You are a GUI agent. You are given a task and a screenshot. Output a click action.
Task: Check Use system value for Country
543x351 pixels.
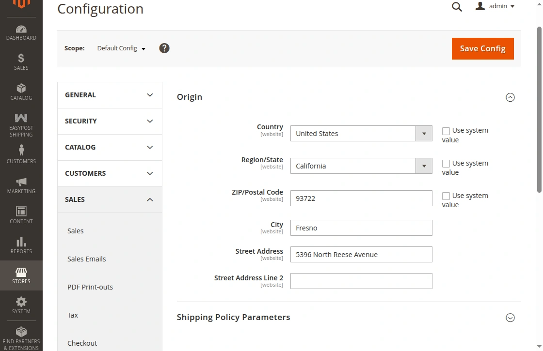(446, 131)
